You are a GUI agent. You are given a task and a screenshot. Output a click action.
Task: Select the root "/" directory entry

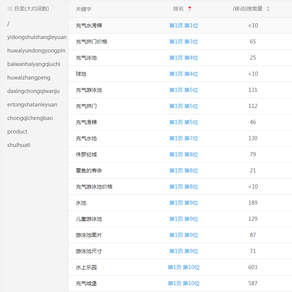9,24
